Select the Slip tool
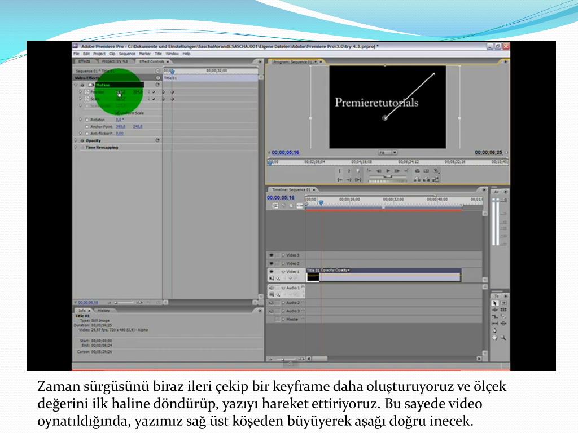Viewport: 578px width, 433px height. 495,324
